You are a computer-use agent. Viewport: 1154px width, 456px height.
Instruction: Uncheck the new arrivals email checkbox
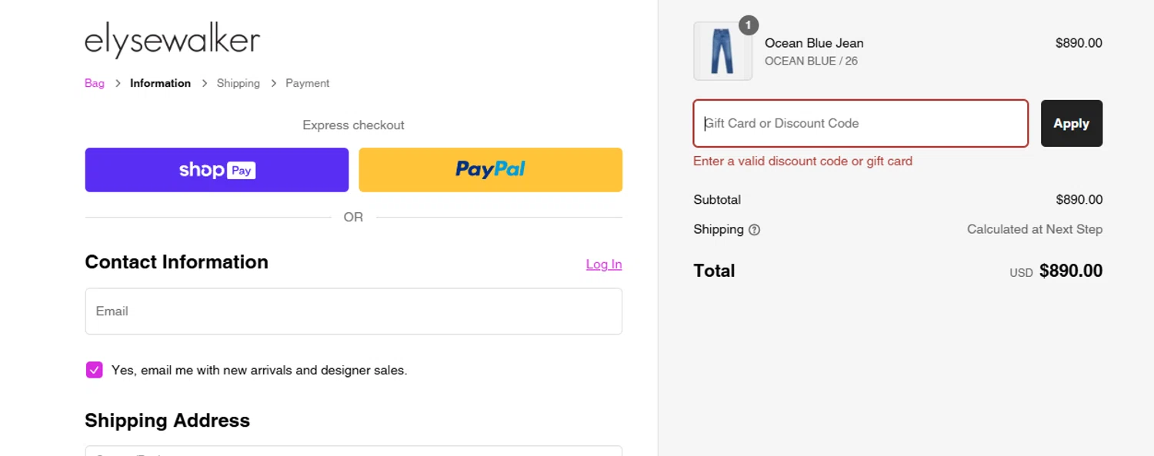click(94, 370)
